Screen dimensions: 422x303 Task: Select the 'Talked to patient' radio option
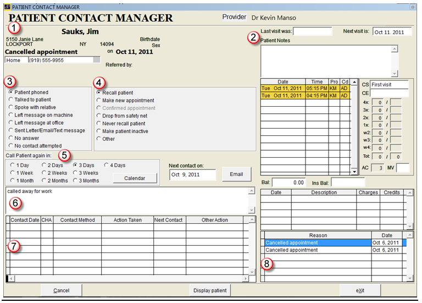coord(12,100)
